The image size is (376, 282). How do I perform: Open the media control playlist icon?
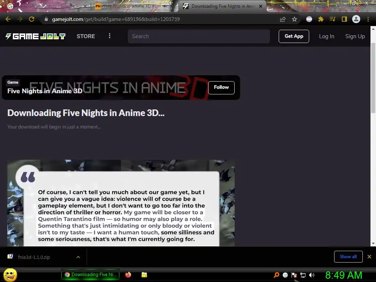tap(332, 19)
